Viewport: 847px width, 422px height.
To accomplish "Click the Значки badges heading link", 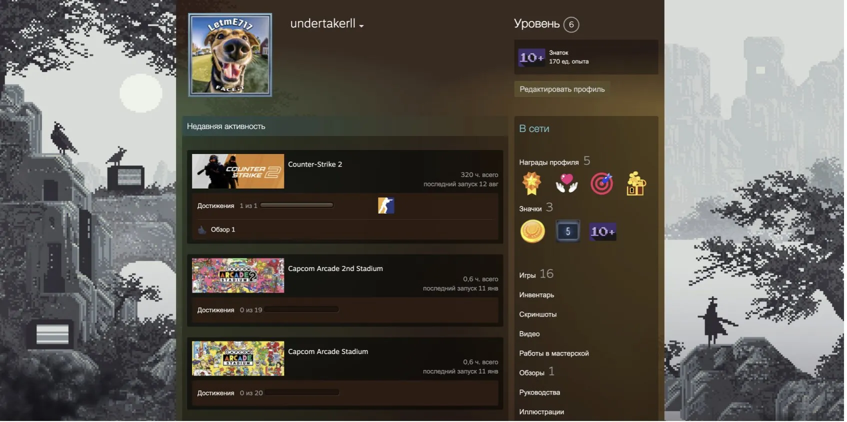I will (x=530, y=209).
